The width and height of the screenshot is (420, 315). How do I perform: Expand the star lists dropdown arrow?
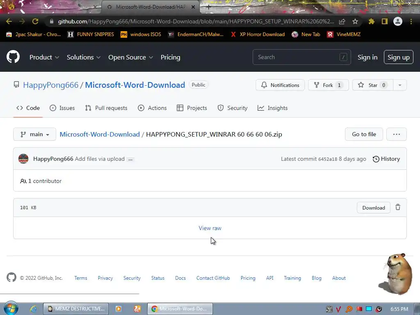[399, 85]
